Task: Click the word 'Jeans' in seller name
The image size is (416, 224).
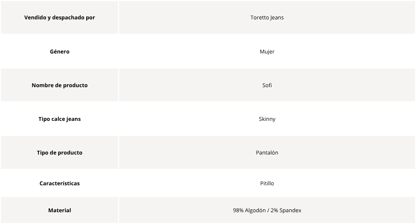Action: [276, 17]
